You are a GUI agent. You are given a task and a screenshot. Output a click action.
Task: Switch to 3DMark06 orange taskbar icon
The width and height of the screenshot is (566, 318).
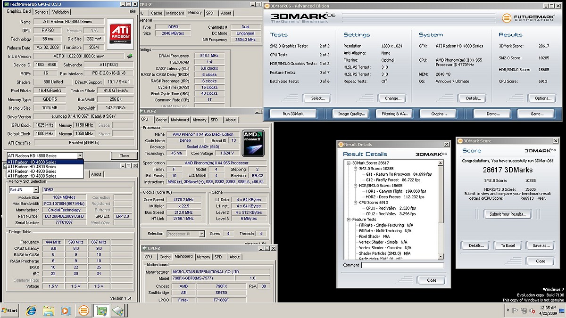[83, 310]
